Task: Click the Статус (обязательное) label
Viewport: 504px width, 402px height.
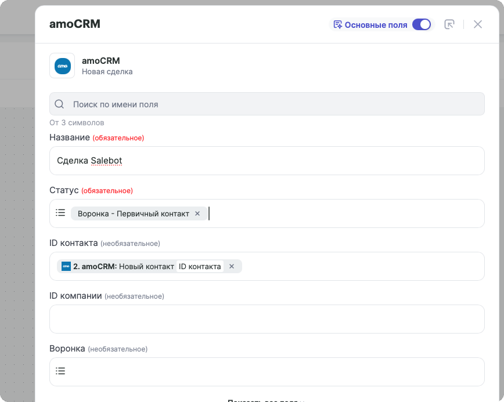Action: coord(91,190)
